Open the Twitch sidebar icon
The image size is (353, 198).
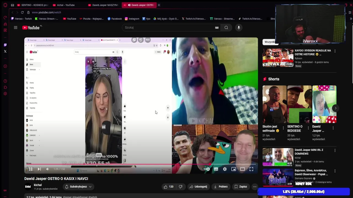tap(5, 45)
